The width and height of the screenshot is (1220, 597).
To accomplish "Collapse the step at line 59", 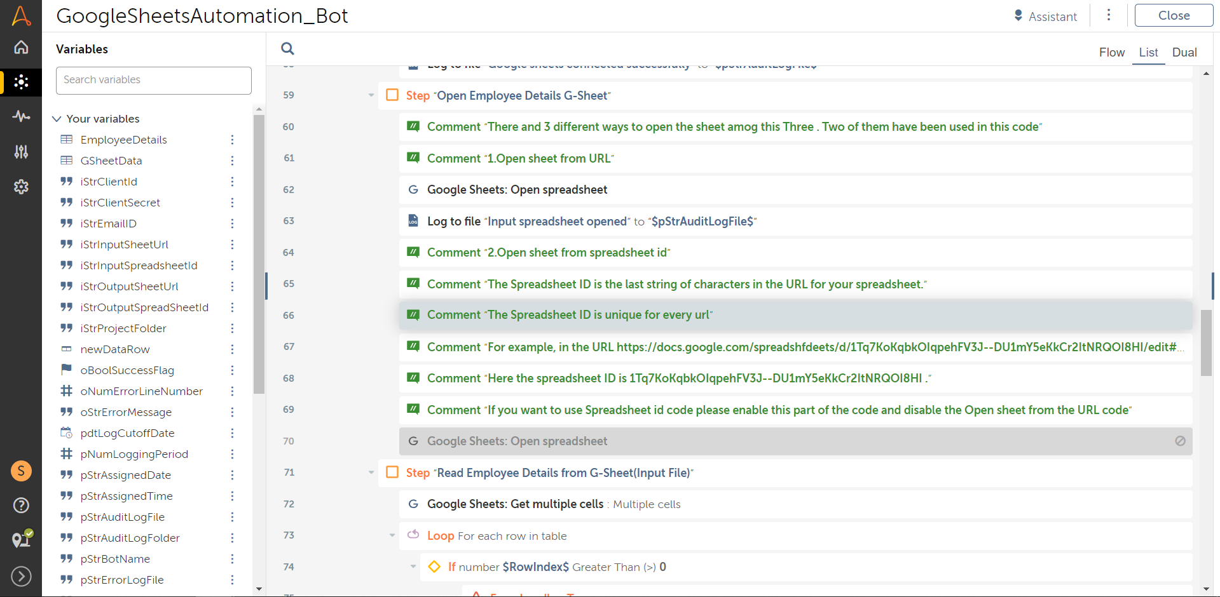I will tap(371, 95).
